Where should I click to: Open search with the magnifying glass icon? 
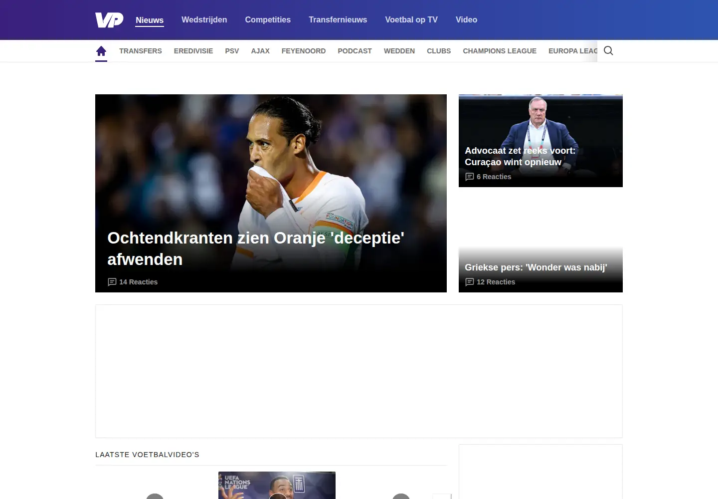608,50
